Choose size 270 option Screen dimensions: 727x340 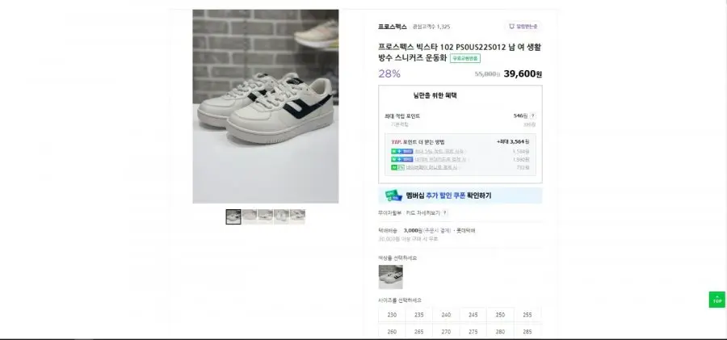[x=446, y=332]
